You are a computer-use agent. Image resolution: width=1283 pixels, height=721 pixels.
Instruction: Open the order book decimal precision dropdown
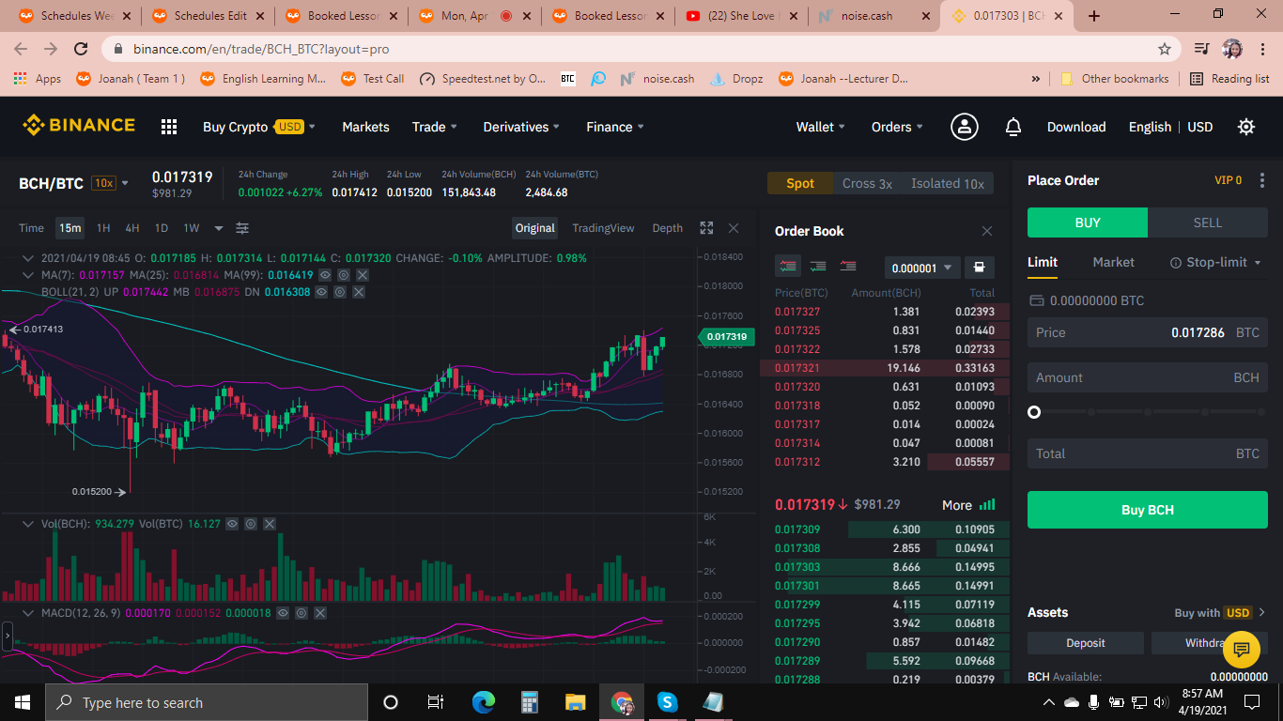click(x=922, y=268)
